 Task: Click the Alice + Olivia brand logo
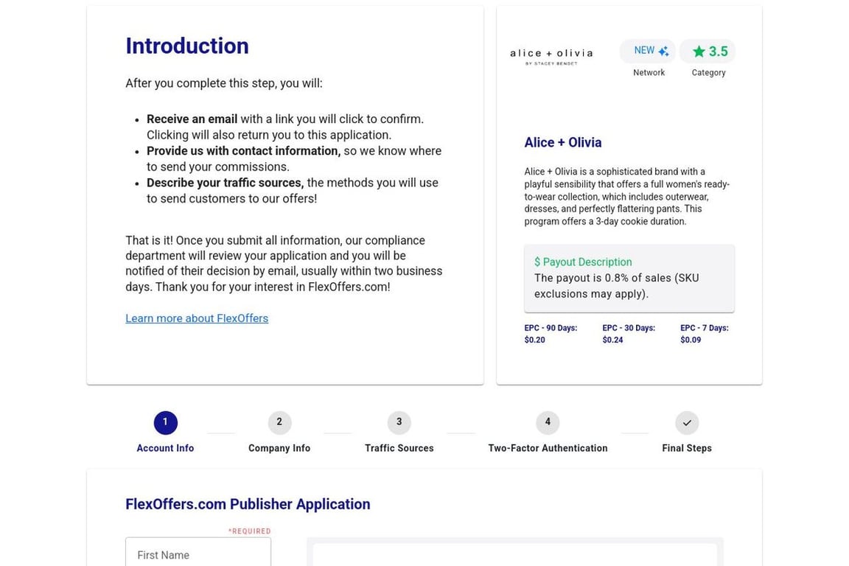coord(551,56)
